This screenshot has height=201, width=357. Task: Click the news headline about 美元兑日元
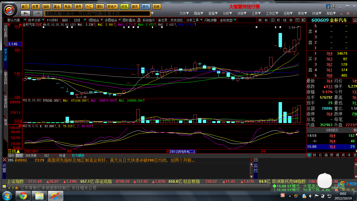click(x=121, y=160)
